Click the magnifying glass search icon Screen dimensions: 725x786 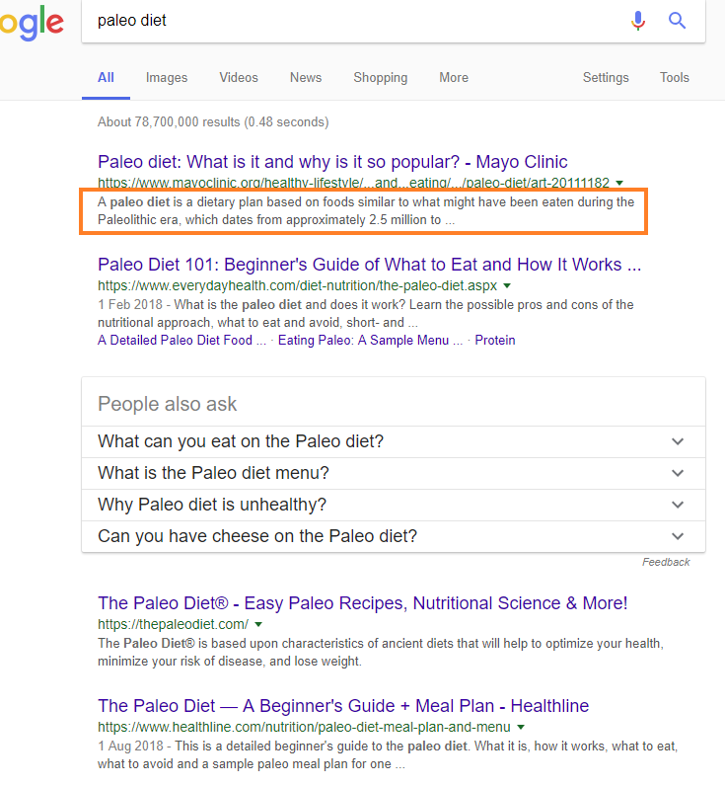pos(677,21)
